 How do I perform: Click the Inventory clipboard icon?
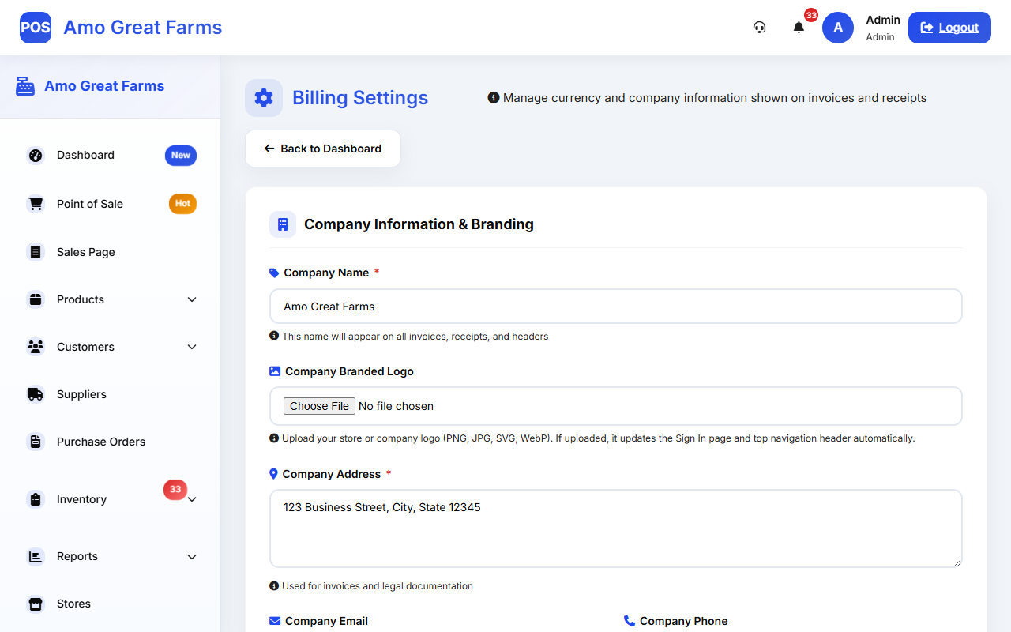click(36, 499)
